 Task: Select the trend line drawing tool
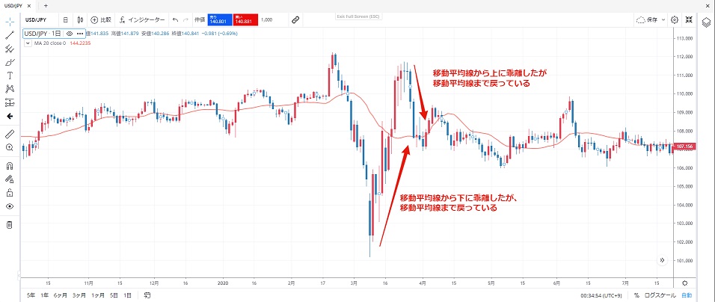click(10, 35)
